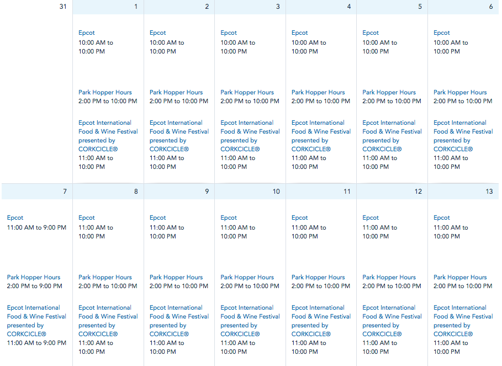Select the day 10 date header
The image size is (502, 366).
coord(250,192)
